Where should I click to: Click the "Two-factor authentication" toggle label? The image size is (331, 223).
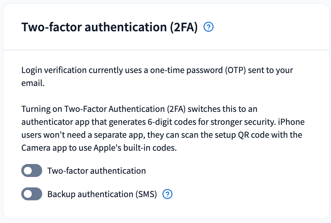coord(97,171)
